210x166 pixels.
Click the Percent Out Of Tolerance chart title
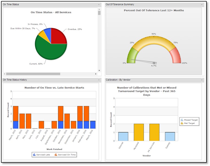coord(154,10)
